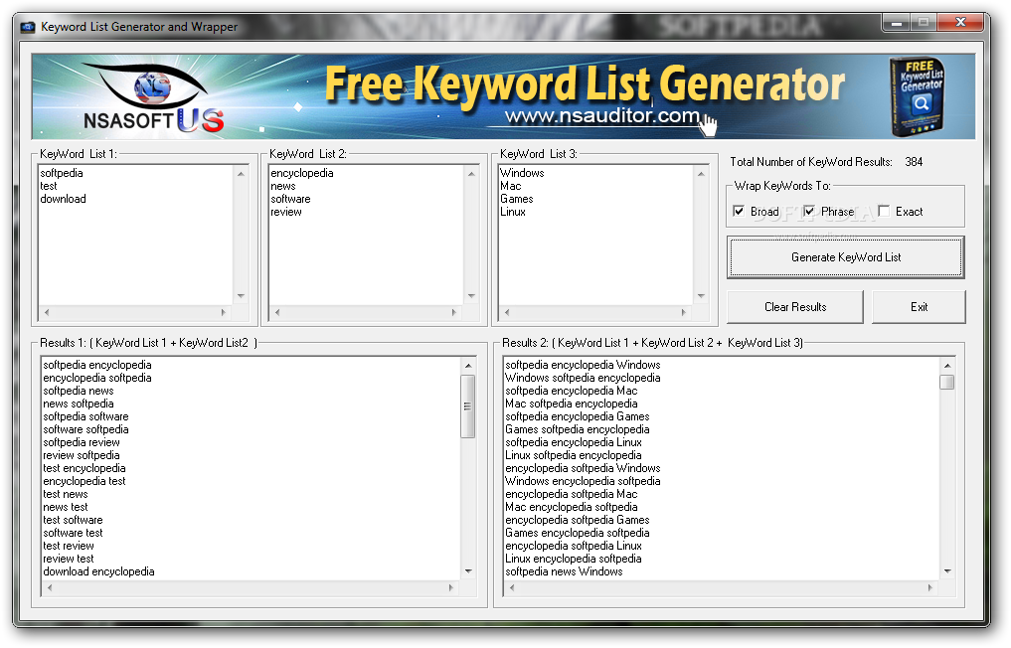Click 'Mac' in KeyWord List 3
Image resolution: width=1011 pixels, height=648 pixels.
tap(510, 186)
